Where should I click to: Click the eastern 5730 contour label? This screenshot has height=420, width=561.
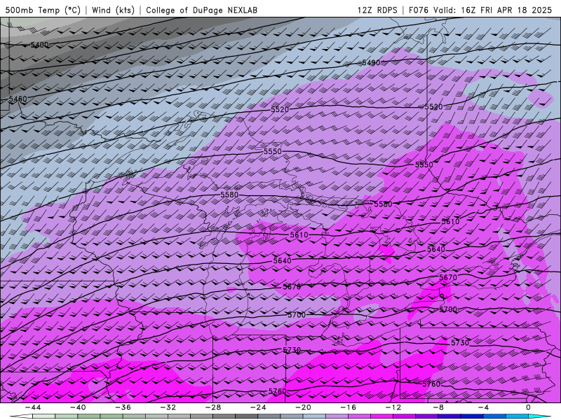460,343
